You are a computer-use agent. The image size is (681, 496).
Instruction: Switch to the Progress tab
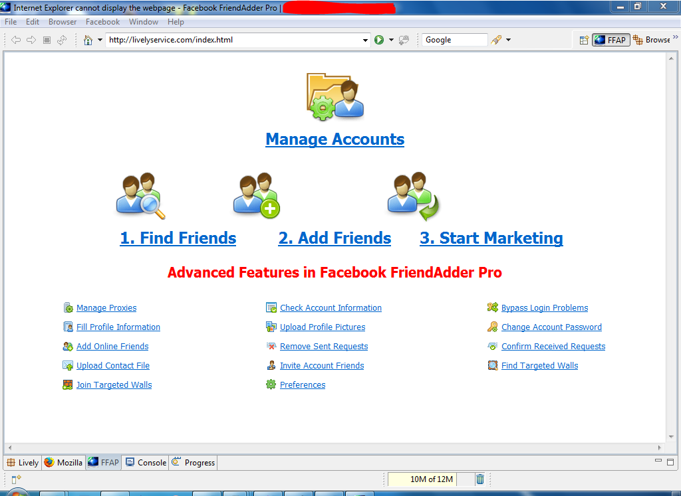194,463
